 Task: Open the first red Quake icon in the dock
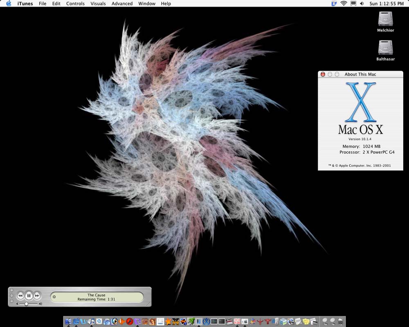point(260,321)
